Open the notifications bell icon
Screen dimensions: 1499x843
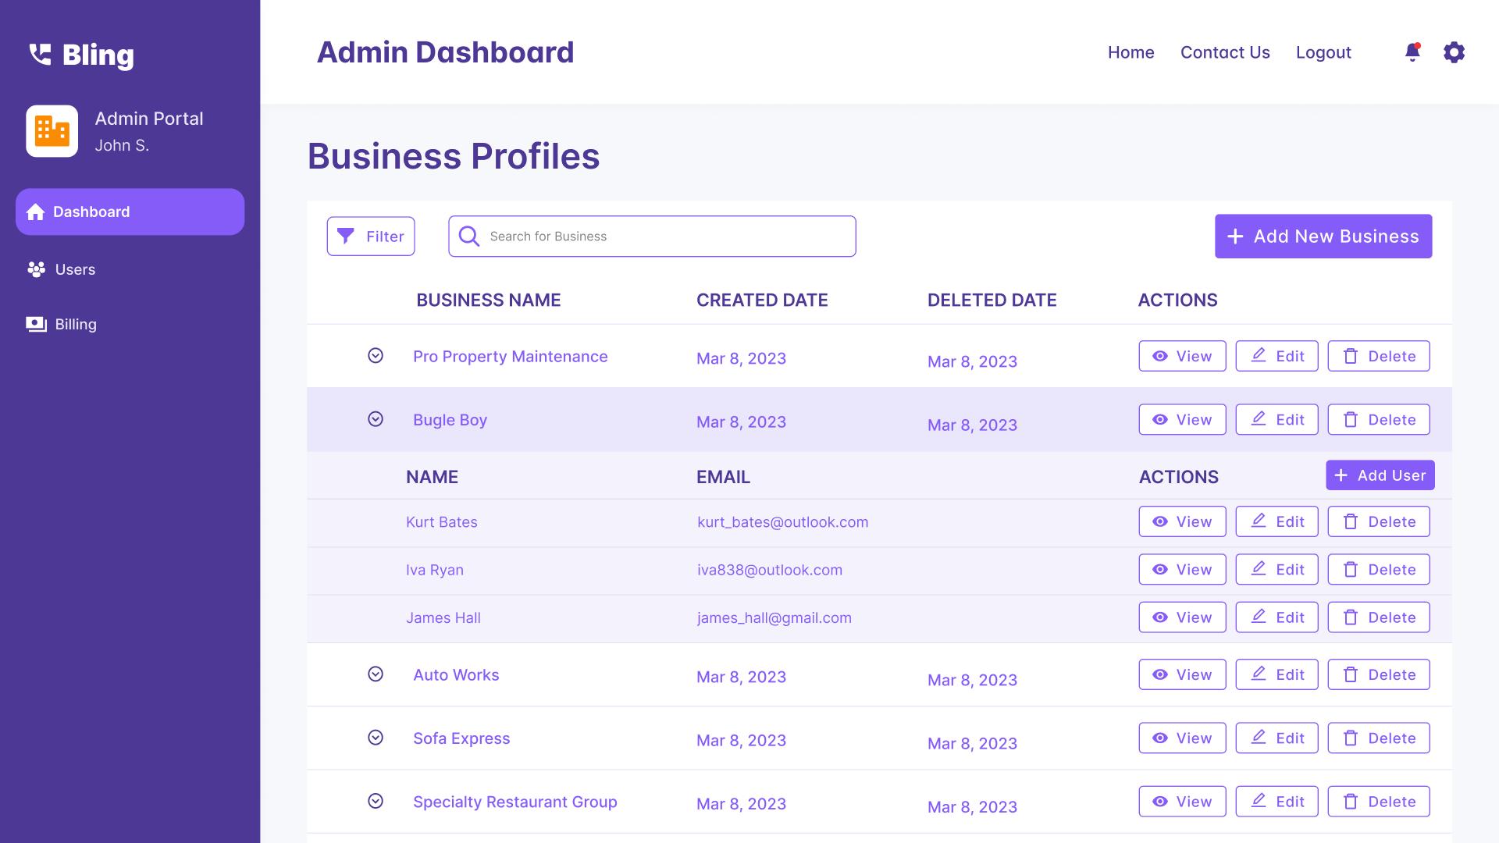click(x=1412, y=52)
